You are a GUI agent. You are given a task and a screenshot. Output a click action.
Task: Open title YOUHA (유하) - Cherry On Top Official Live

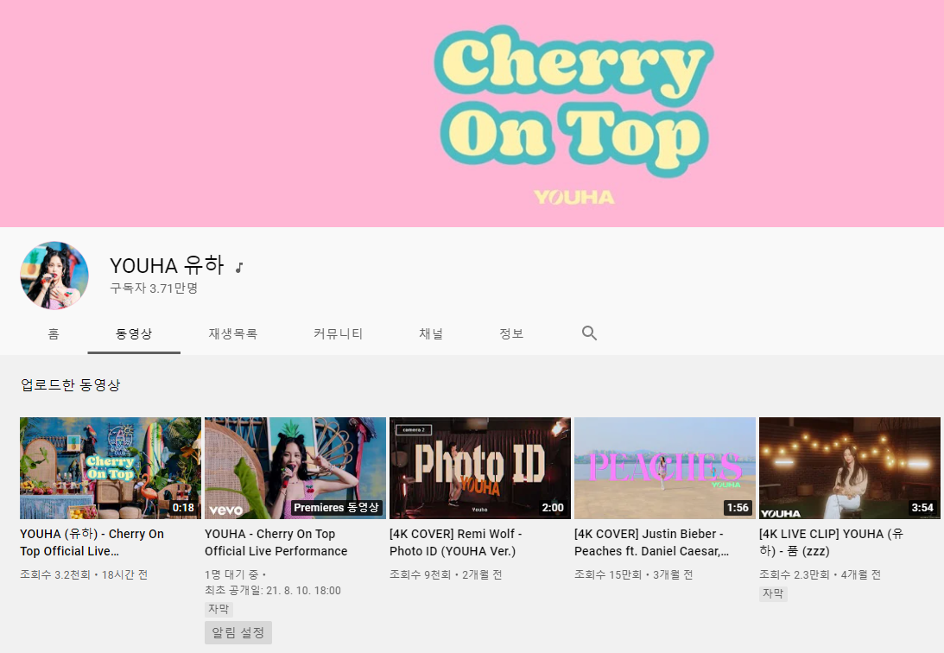[x=92, y=542]
